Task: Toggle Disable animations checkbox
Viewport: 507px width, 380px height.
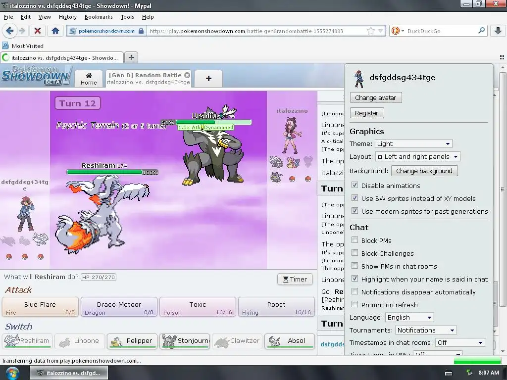Action: (355, 185)
